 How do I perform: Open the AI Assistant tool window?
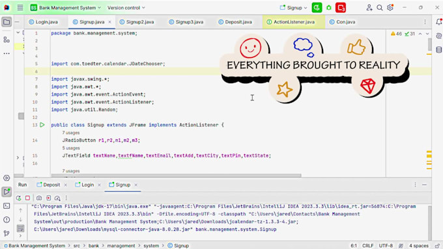click(438, 36)
